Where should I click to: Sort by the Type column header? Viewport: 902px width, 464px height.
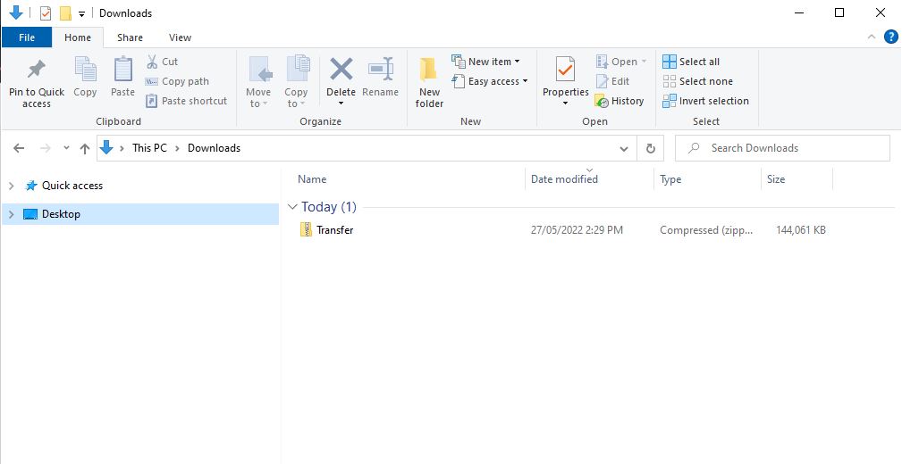point(670,179)
